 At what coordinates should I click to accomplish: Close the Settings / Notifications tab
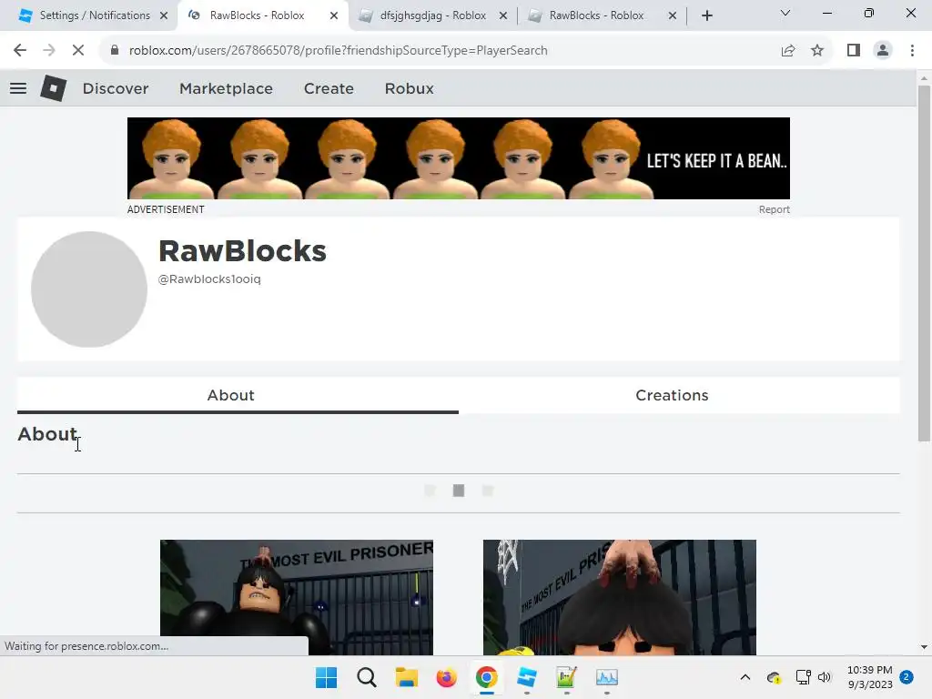(x=164, y=15)
